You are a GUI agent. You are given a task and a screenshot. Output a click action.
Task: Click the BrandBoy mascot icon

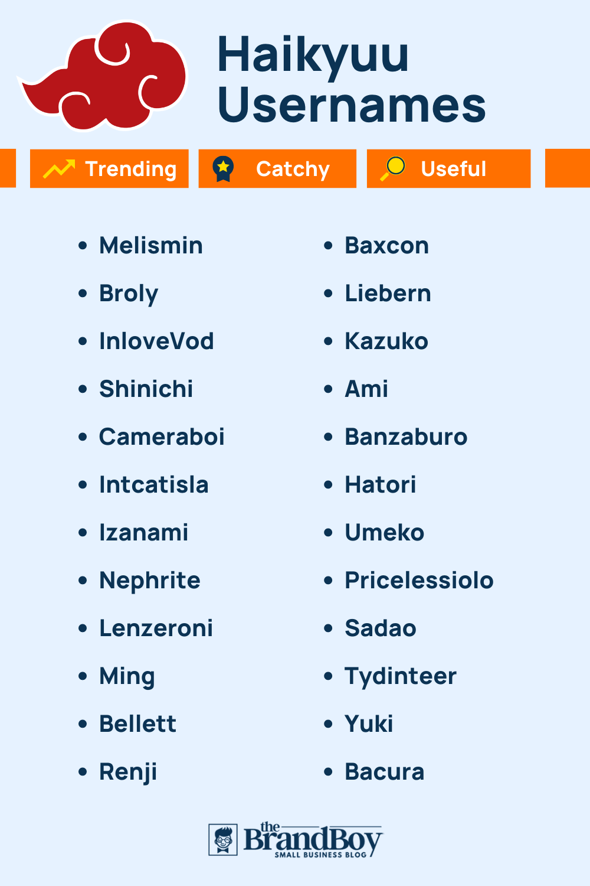223,839
